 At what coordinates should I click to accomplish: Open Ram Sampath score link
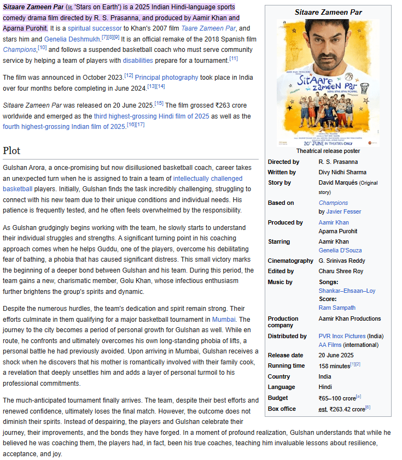[x=337, y=308]
